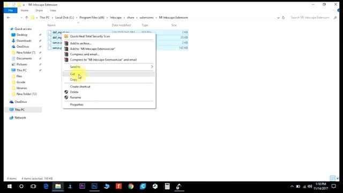
Task: Go up one folder level
Action: (26, 18)
